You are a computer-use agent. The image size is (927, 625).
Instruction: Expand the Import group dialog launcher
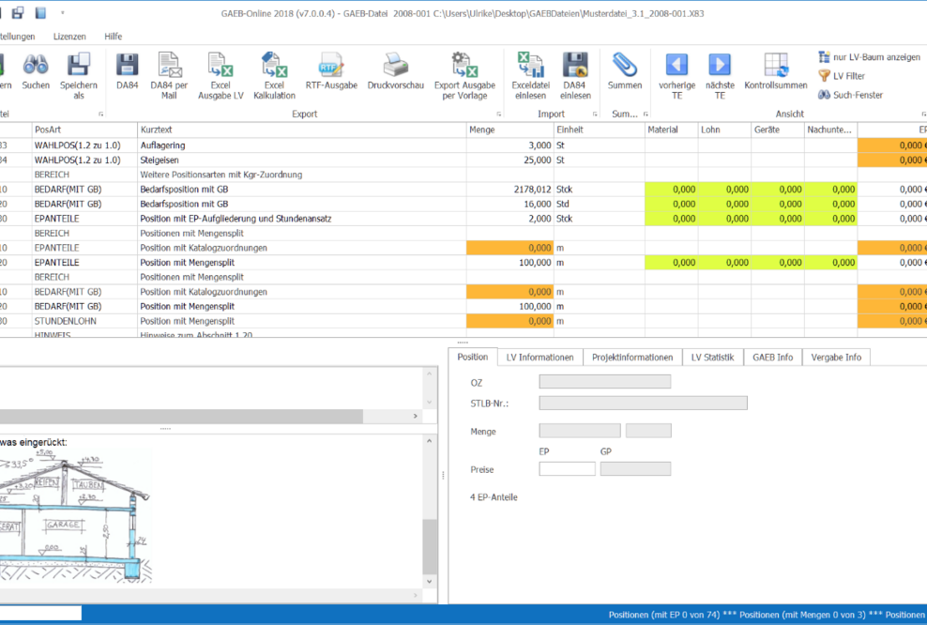pos(592,113)
